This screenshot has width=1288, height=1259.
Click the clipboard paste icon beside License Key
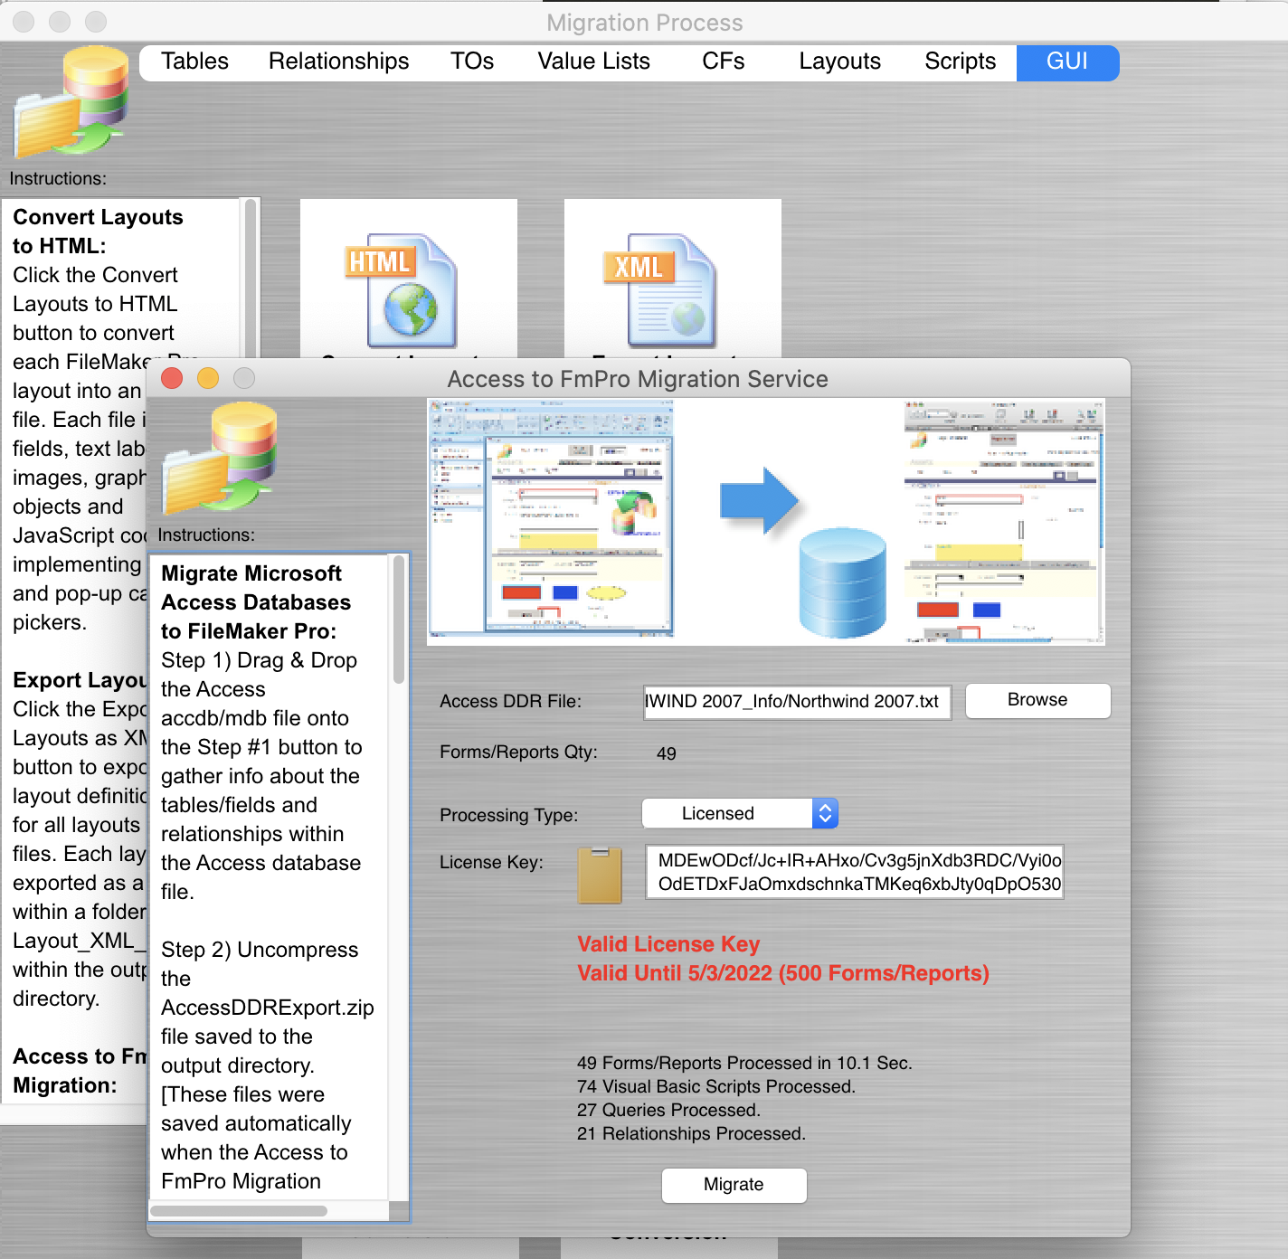[x=600, y=876]
